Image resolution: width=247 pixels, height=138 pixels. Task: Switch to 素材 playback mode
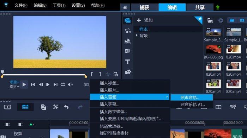point(13,87)
